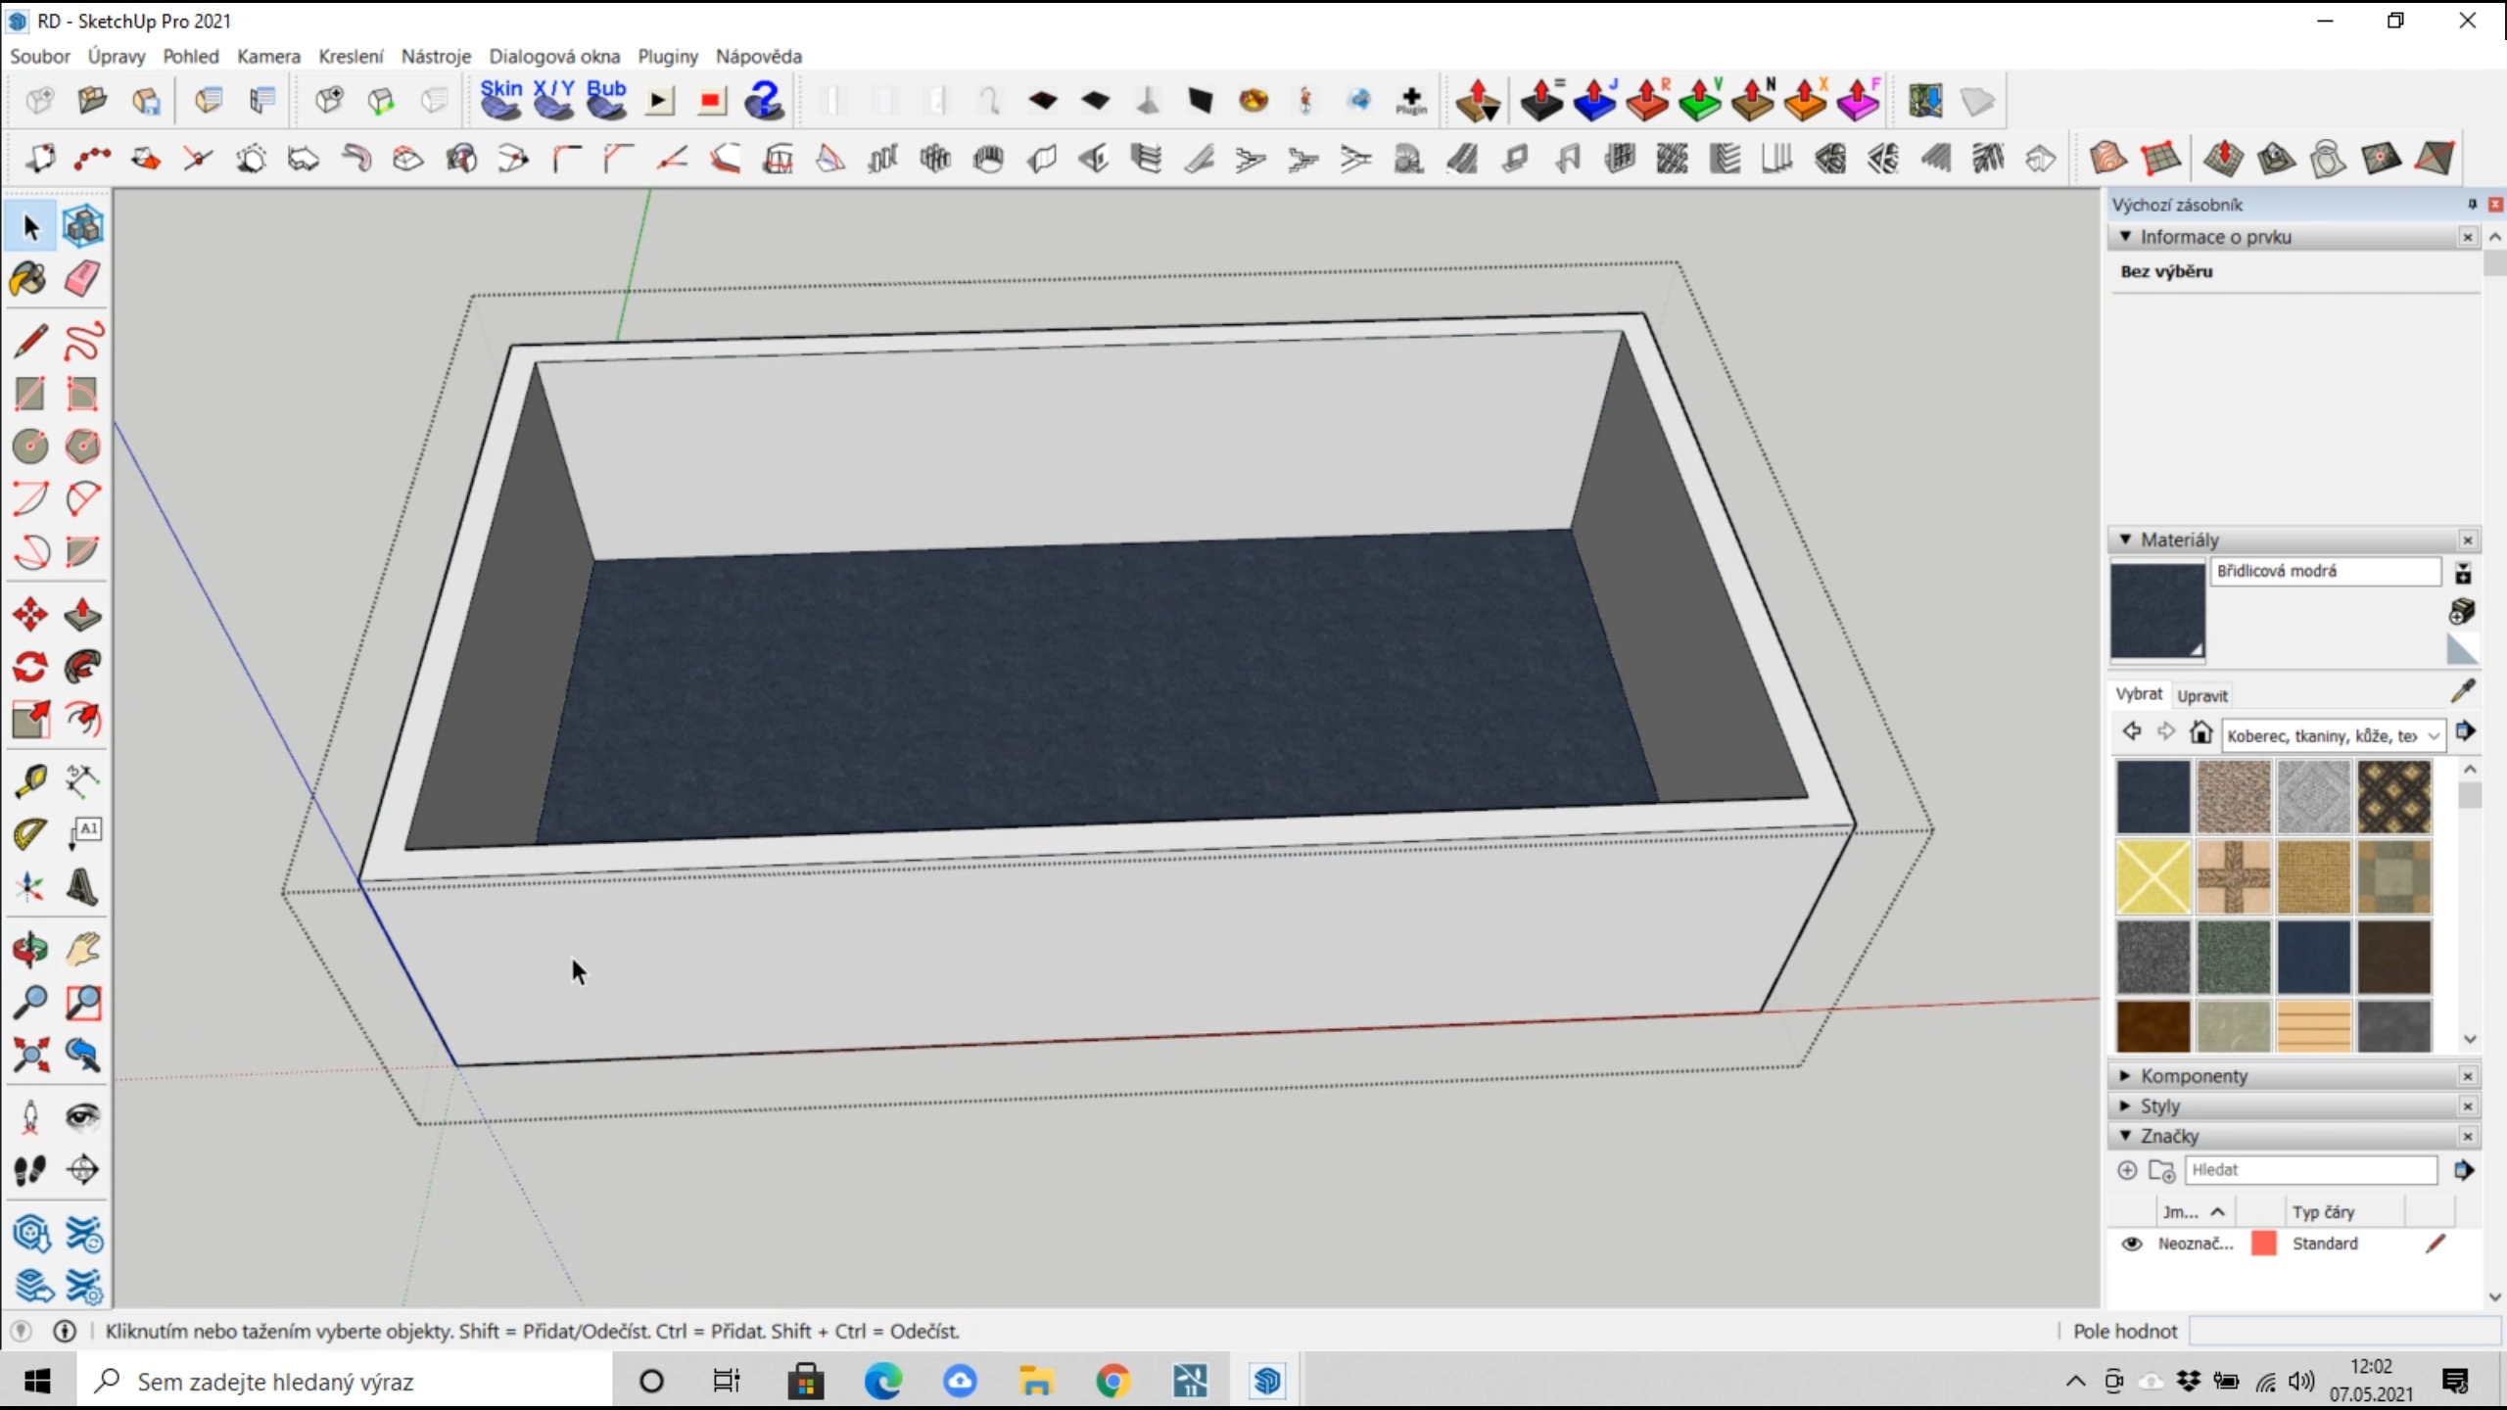
Task: Choose the Orbit tool
Action: (x=29, y=949)
